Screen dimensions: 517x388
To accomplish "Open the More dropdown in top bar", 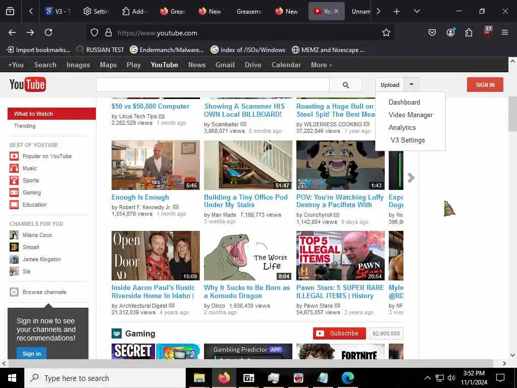I will (x=321, y=65).
